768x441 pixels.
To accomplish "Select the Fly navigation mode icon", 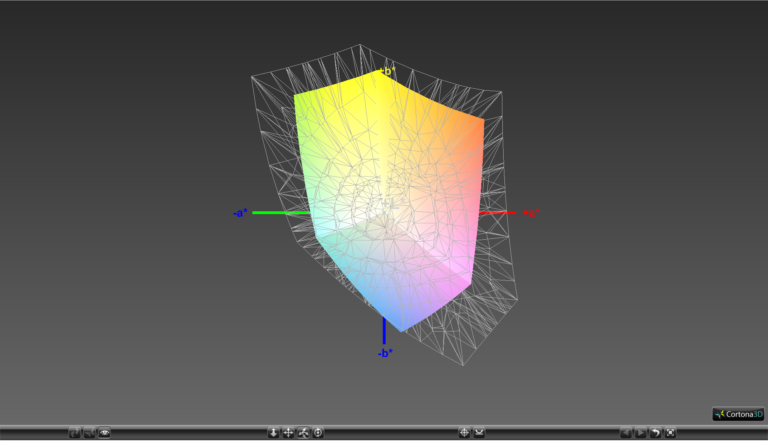I will coord(90,433).
